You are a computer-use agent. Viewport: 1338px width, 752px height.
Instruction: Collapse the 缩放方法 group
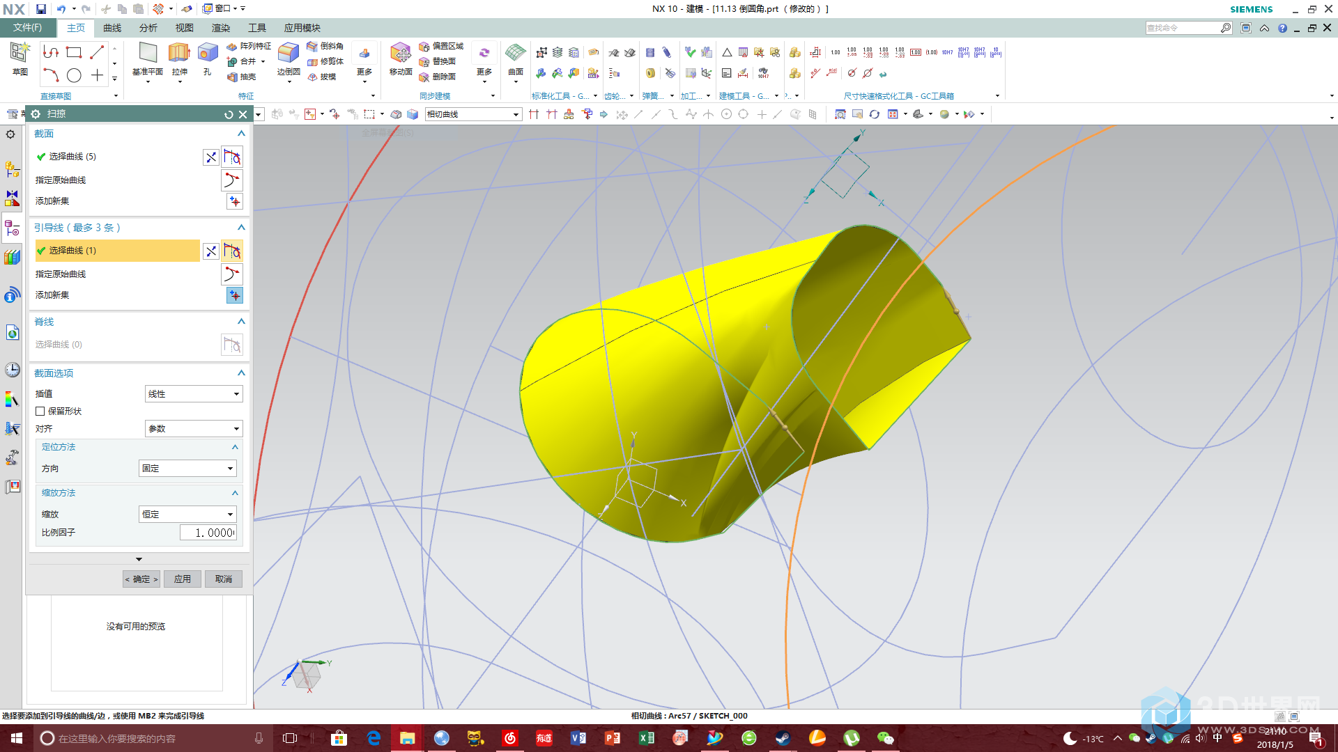coord(235,493)
